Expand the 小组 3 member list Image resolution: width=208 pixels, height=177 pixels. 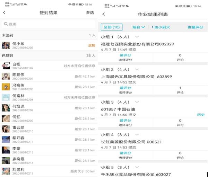coord(137,102)
